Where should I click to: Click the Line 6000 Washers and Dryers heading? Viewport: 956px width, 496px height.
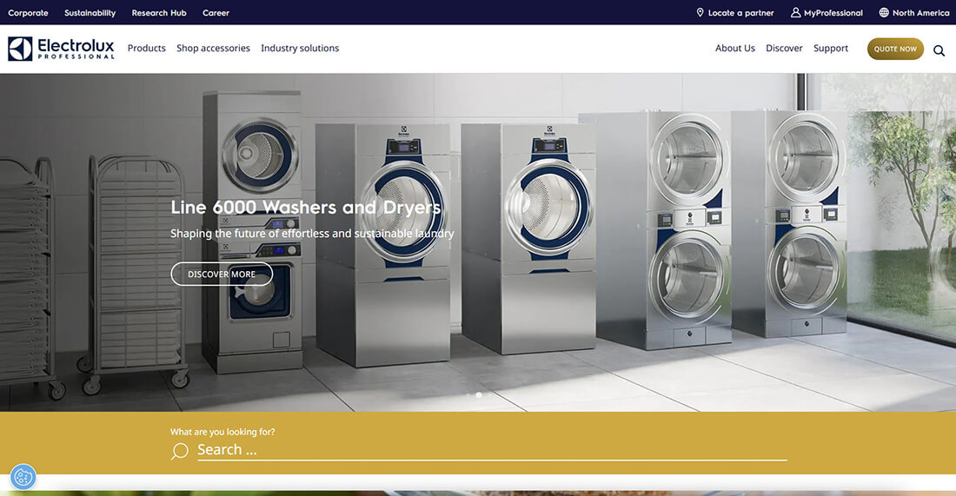pos(305,208)
